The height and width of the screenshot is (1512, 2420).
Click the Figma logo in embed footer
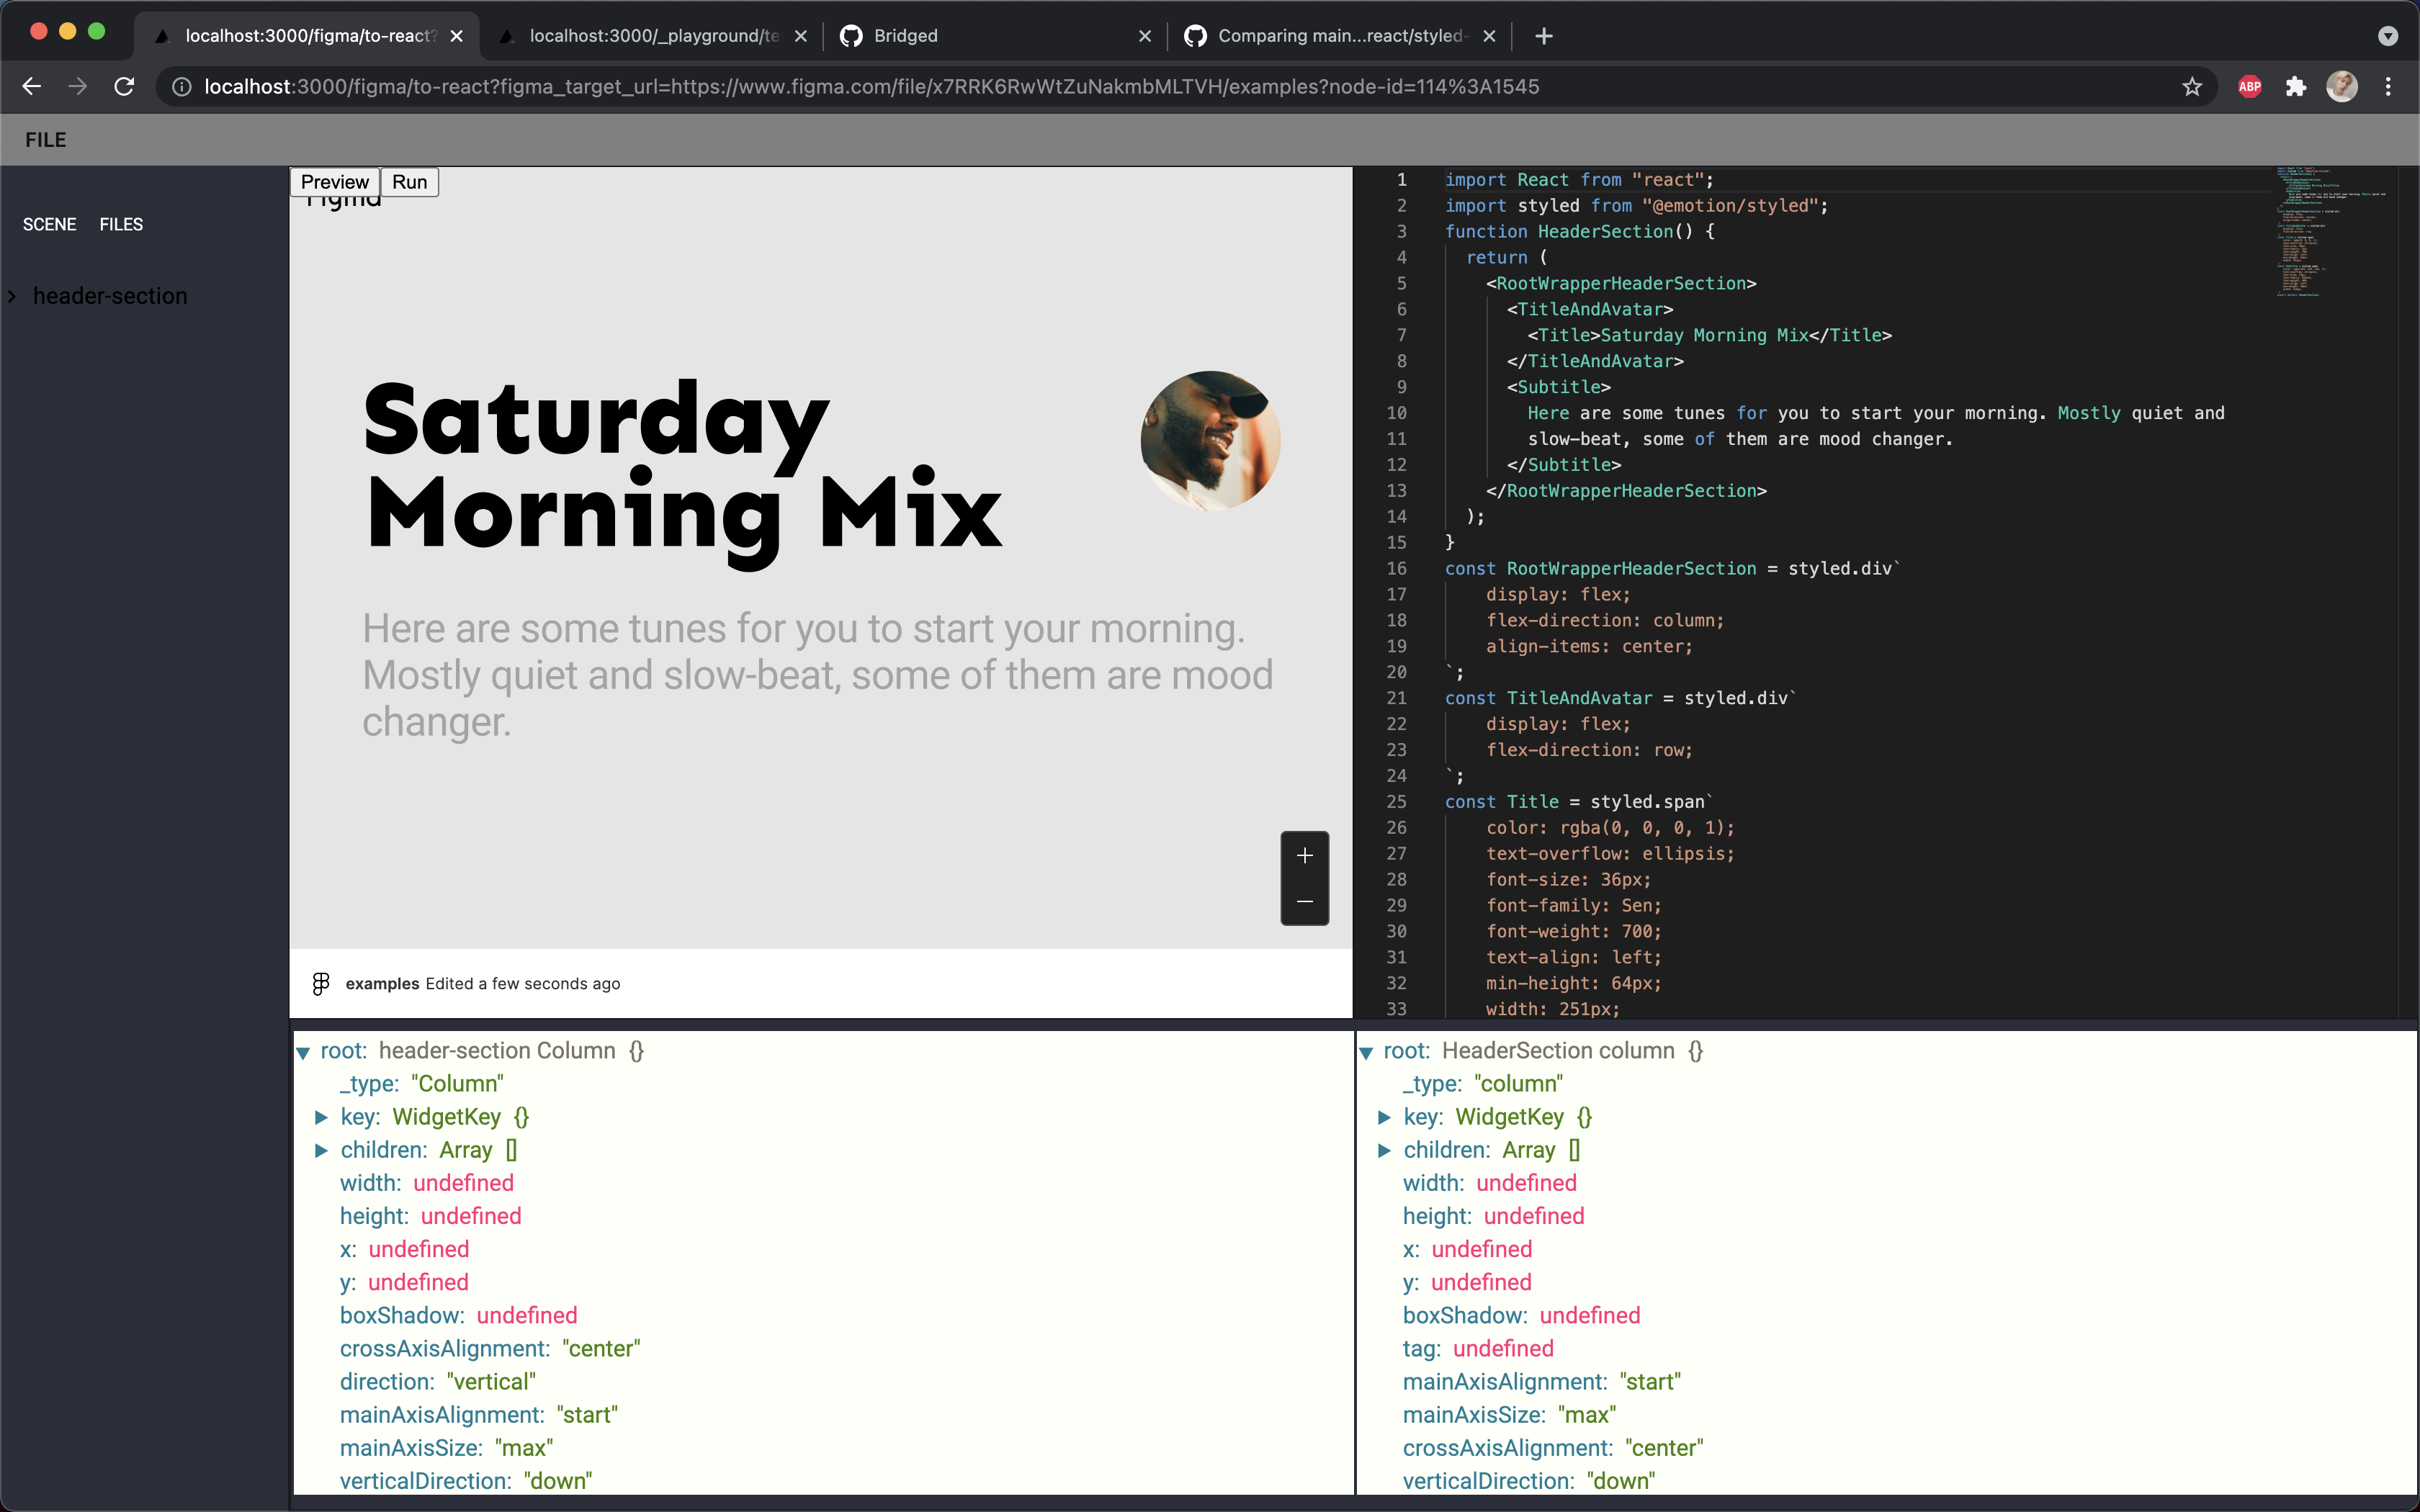pos(321,984)
